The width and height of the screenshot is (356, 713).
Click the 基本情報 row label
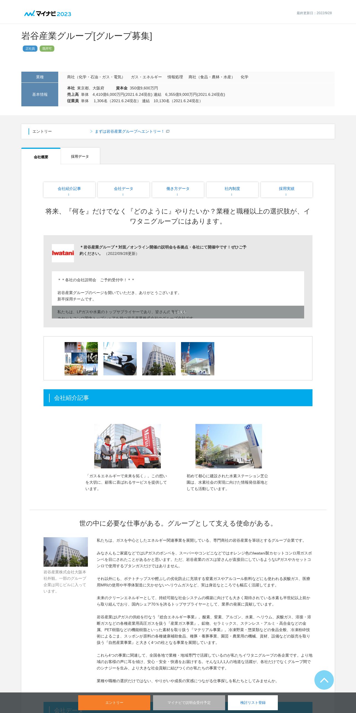point(40,94)
